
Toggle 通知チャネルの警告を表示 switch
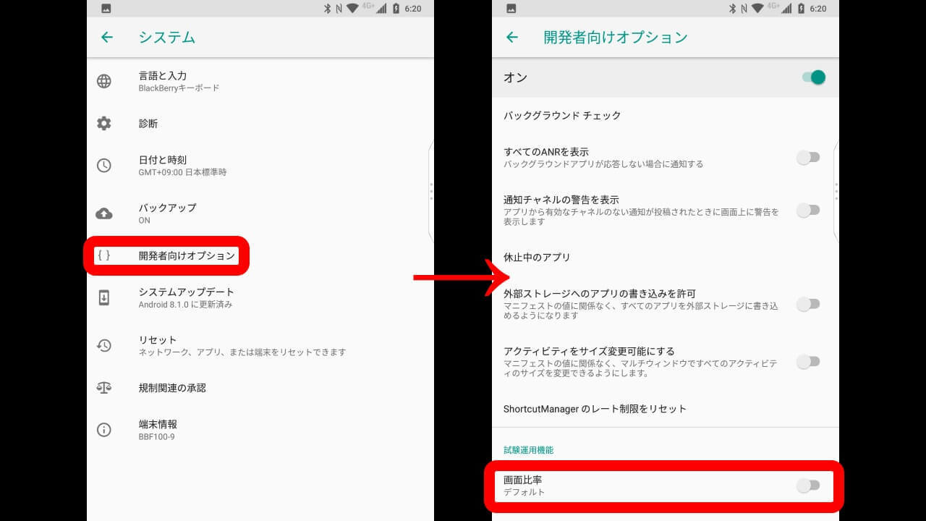(x=808, y=211)
